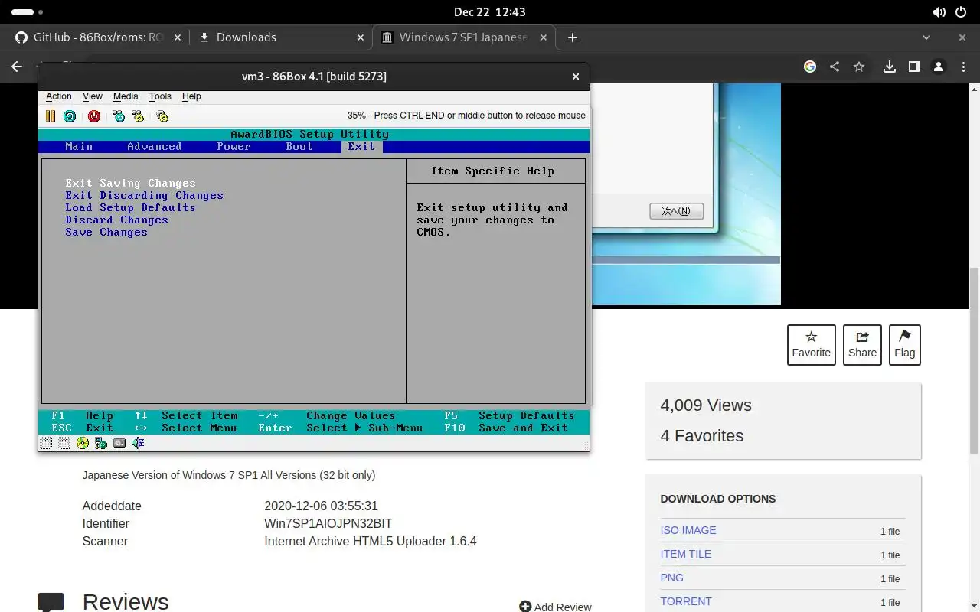The height and width of the screenshot is (612, 980).
Task: Click the browser page vertical scrollbar
Action: 974,360
